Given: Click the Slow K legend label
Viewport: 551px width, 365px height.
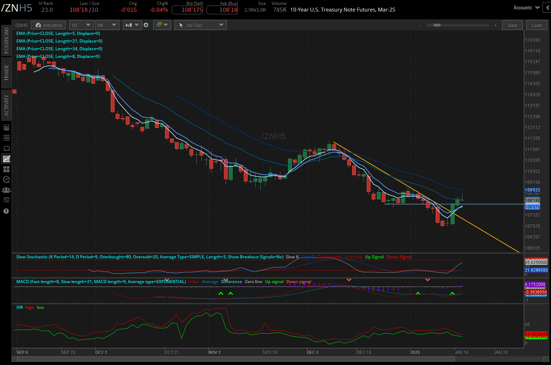Looking at the screenshot, I should [292, 257].
